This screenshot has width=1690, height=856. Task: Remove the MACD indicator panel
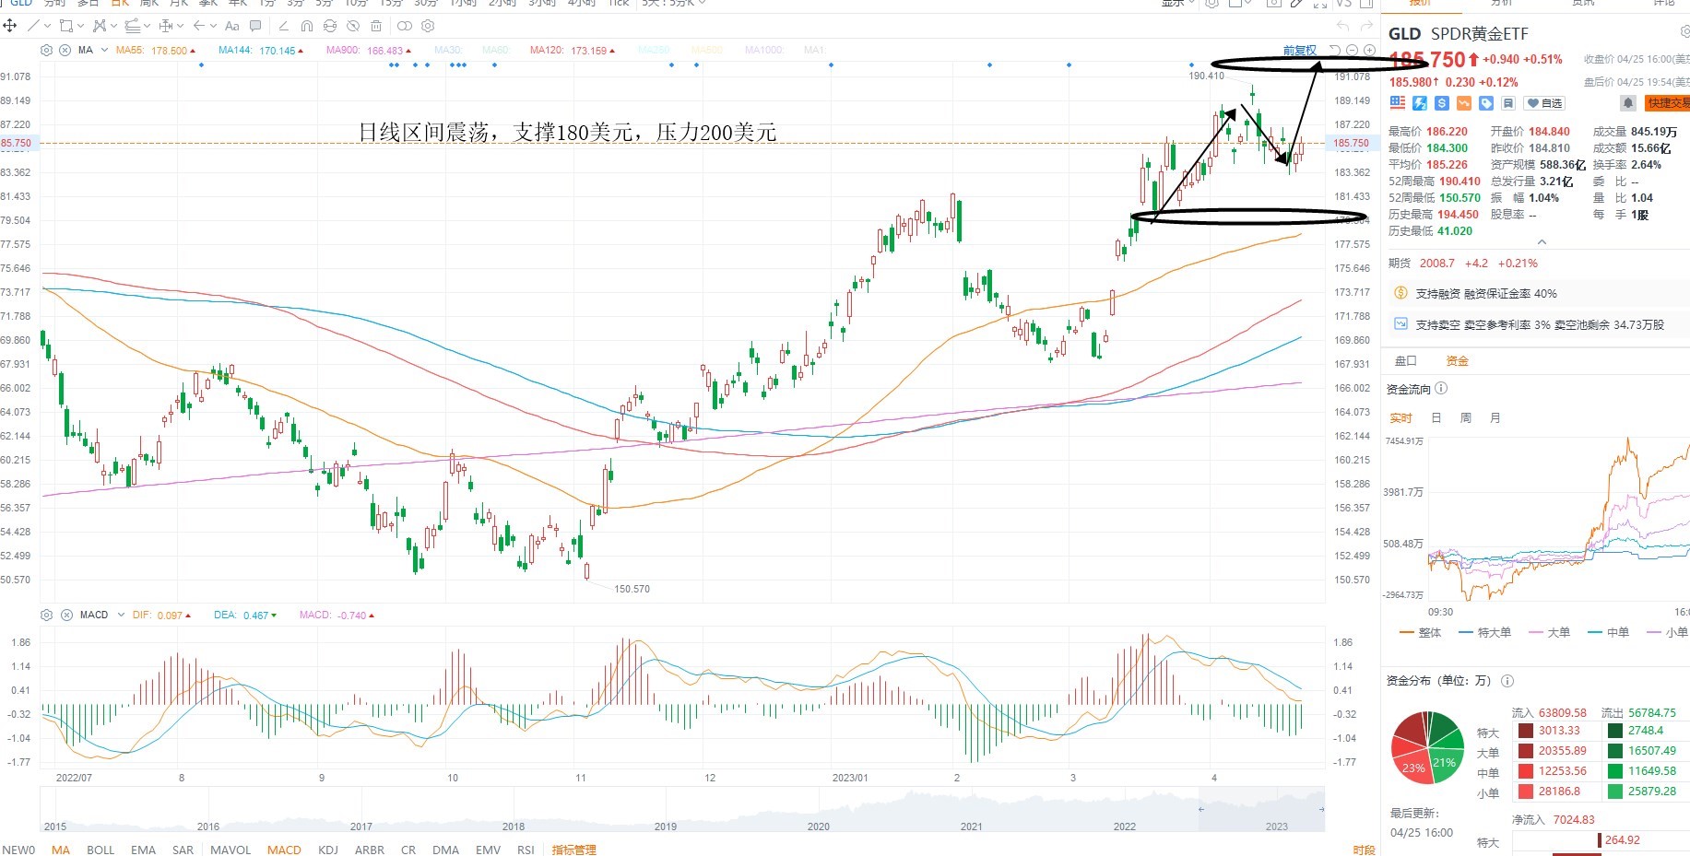click(66, 615)
